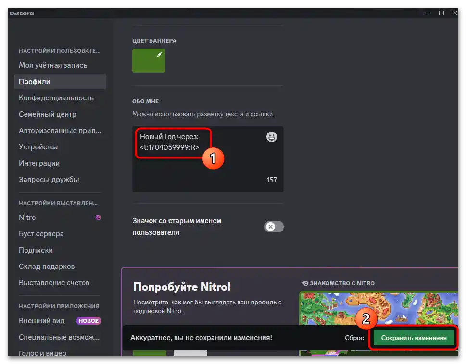Image resolution: width=466 pixels, height=364 pixels.
Task: Click the 157 remaining characters counter
Action: tap(272, 180)
